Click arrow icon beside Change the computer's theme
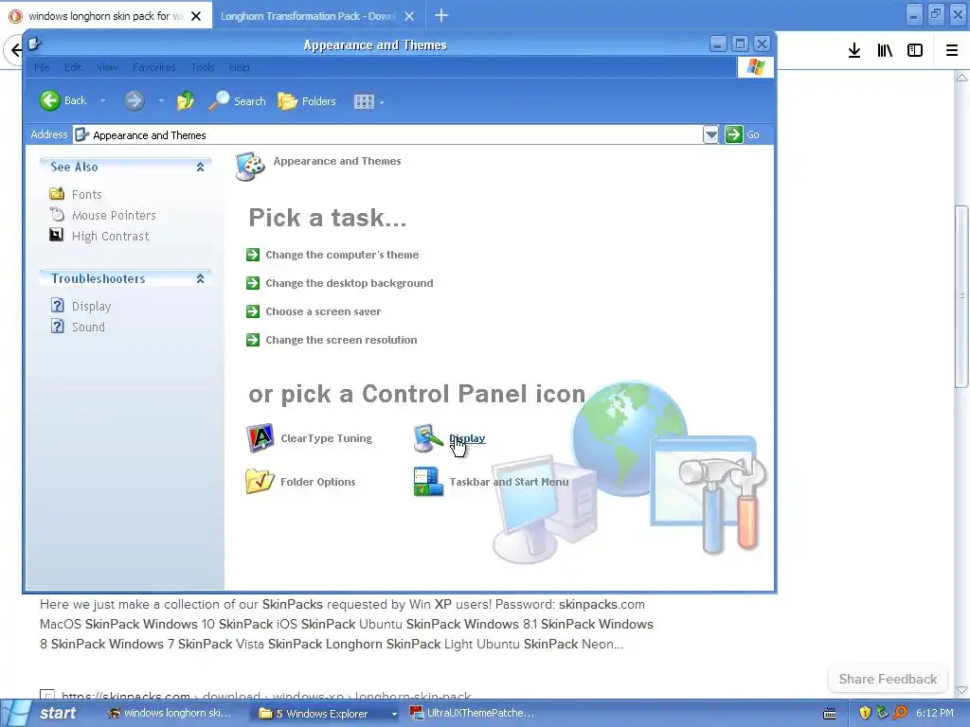Screen dimensions: 970x727 pyautogui.click(x=252, y=255)
